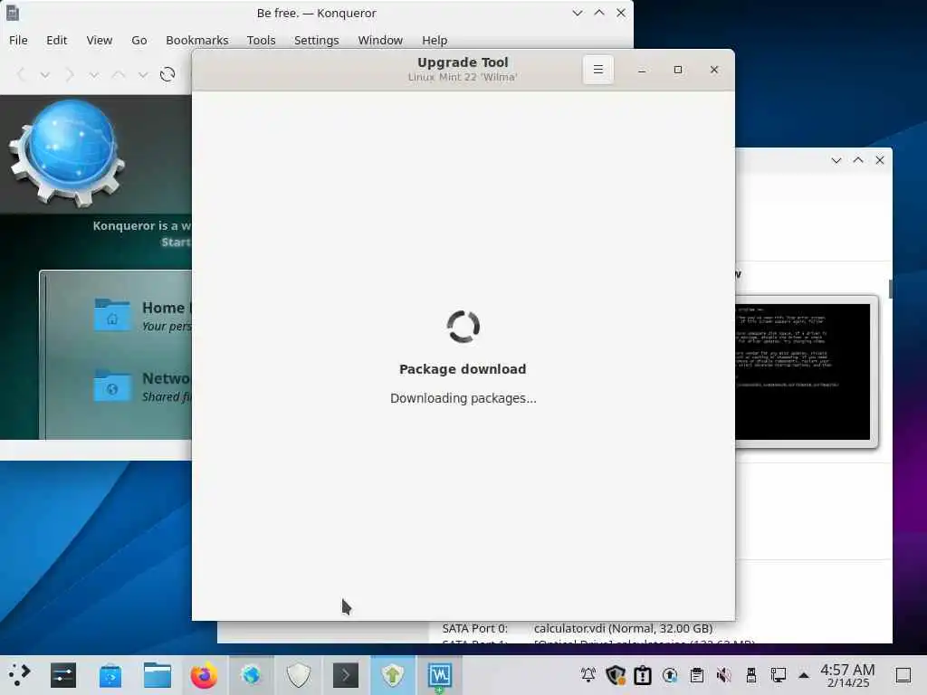Click the VirtualBox window scrollbar handle
927x695 pixels.
pos(891,289)
